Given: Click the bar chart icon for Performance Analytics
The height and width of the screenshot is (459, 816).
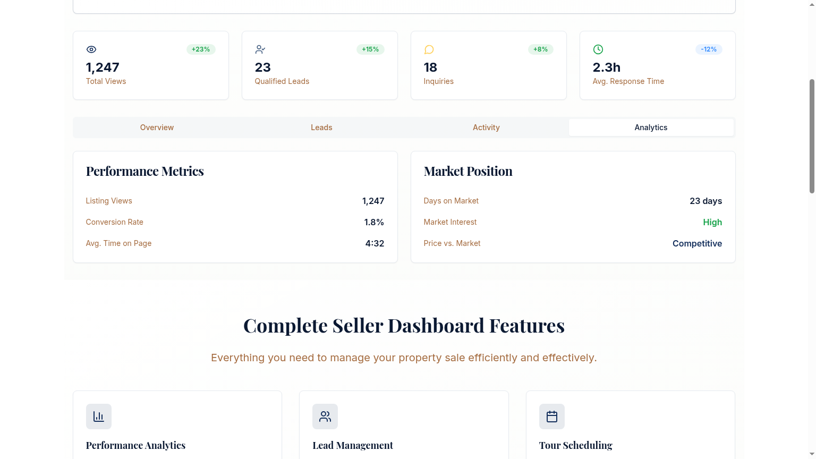Looking at the screenshot, I should [x=99, y=416].
